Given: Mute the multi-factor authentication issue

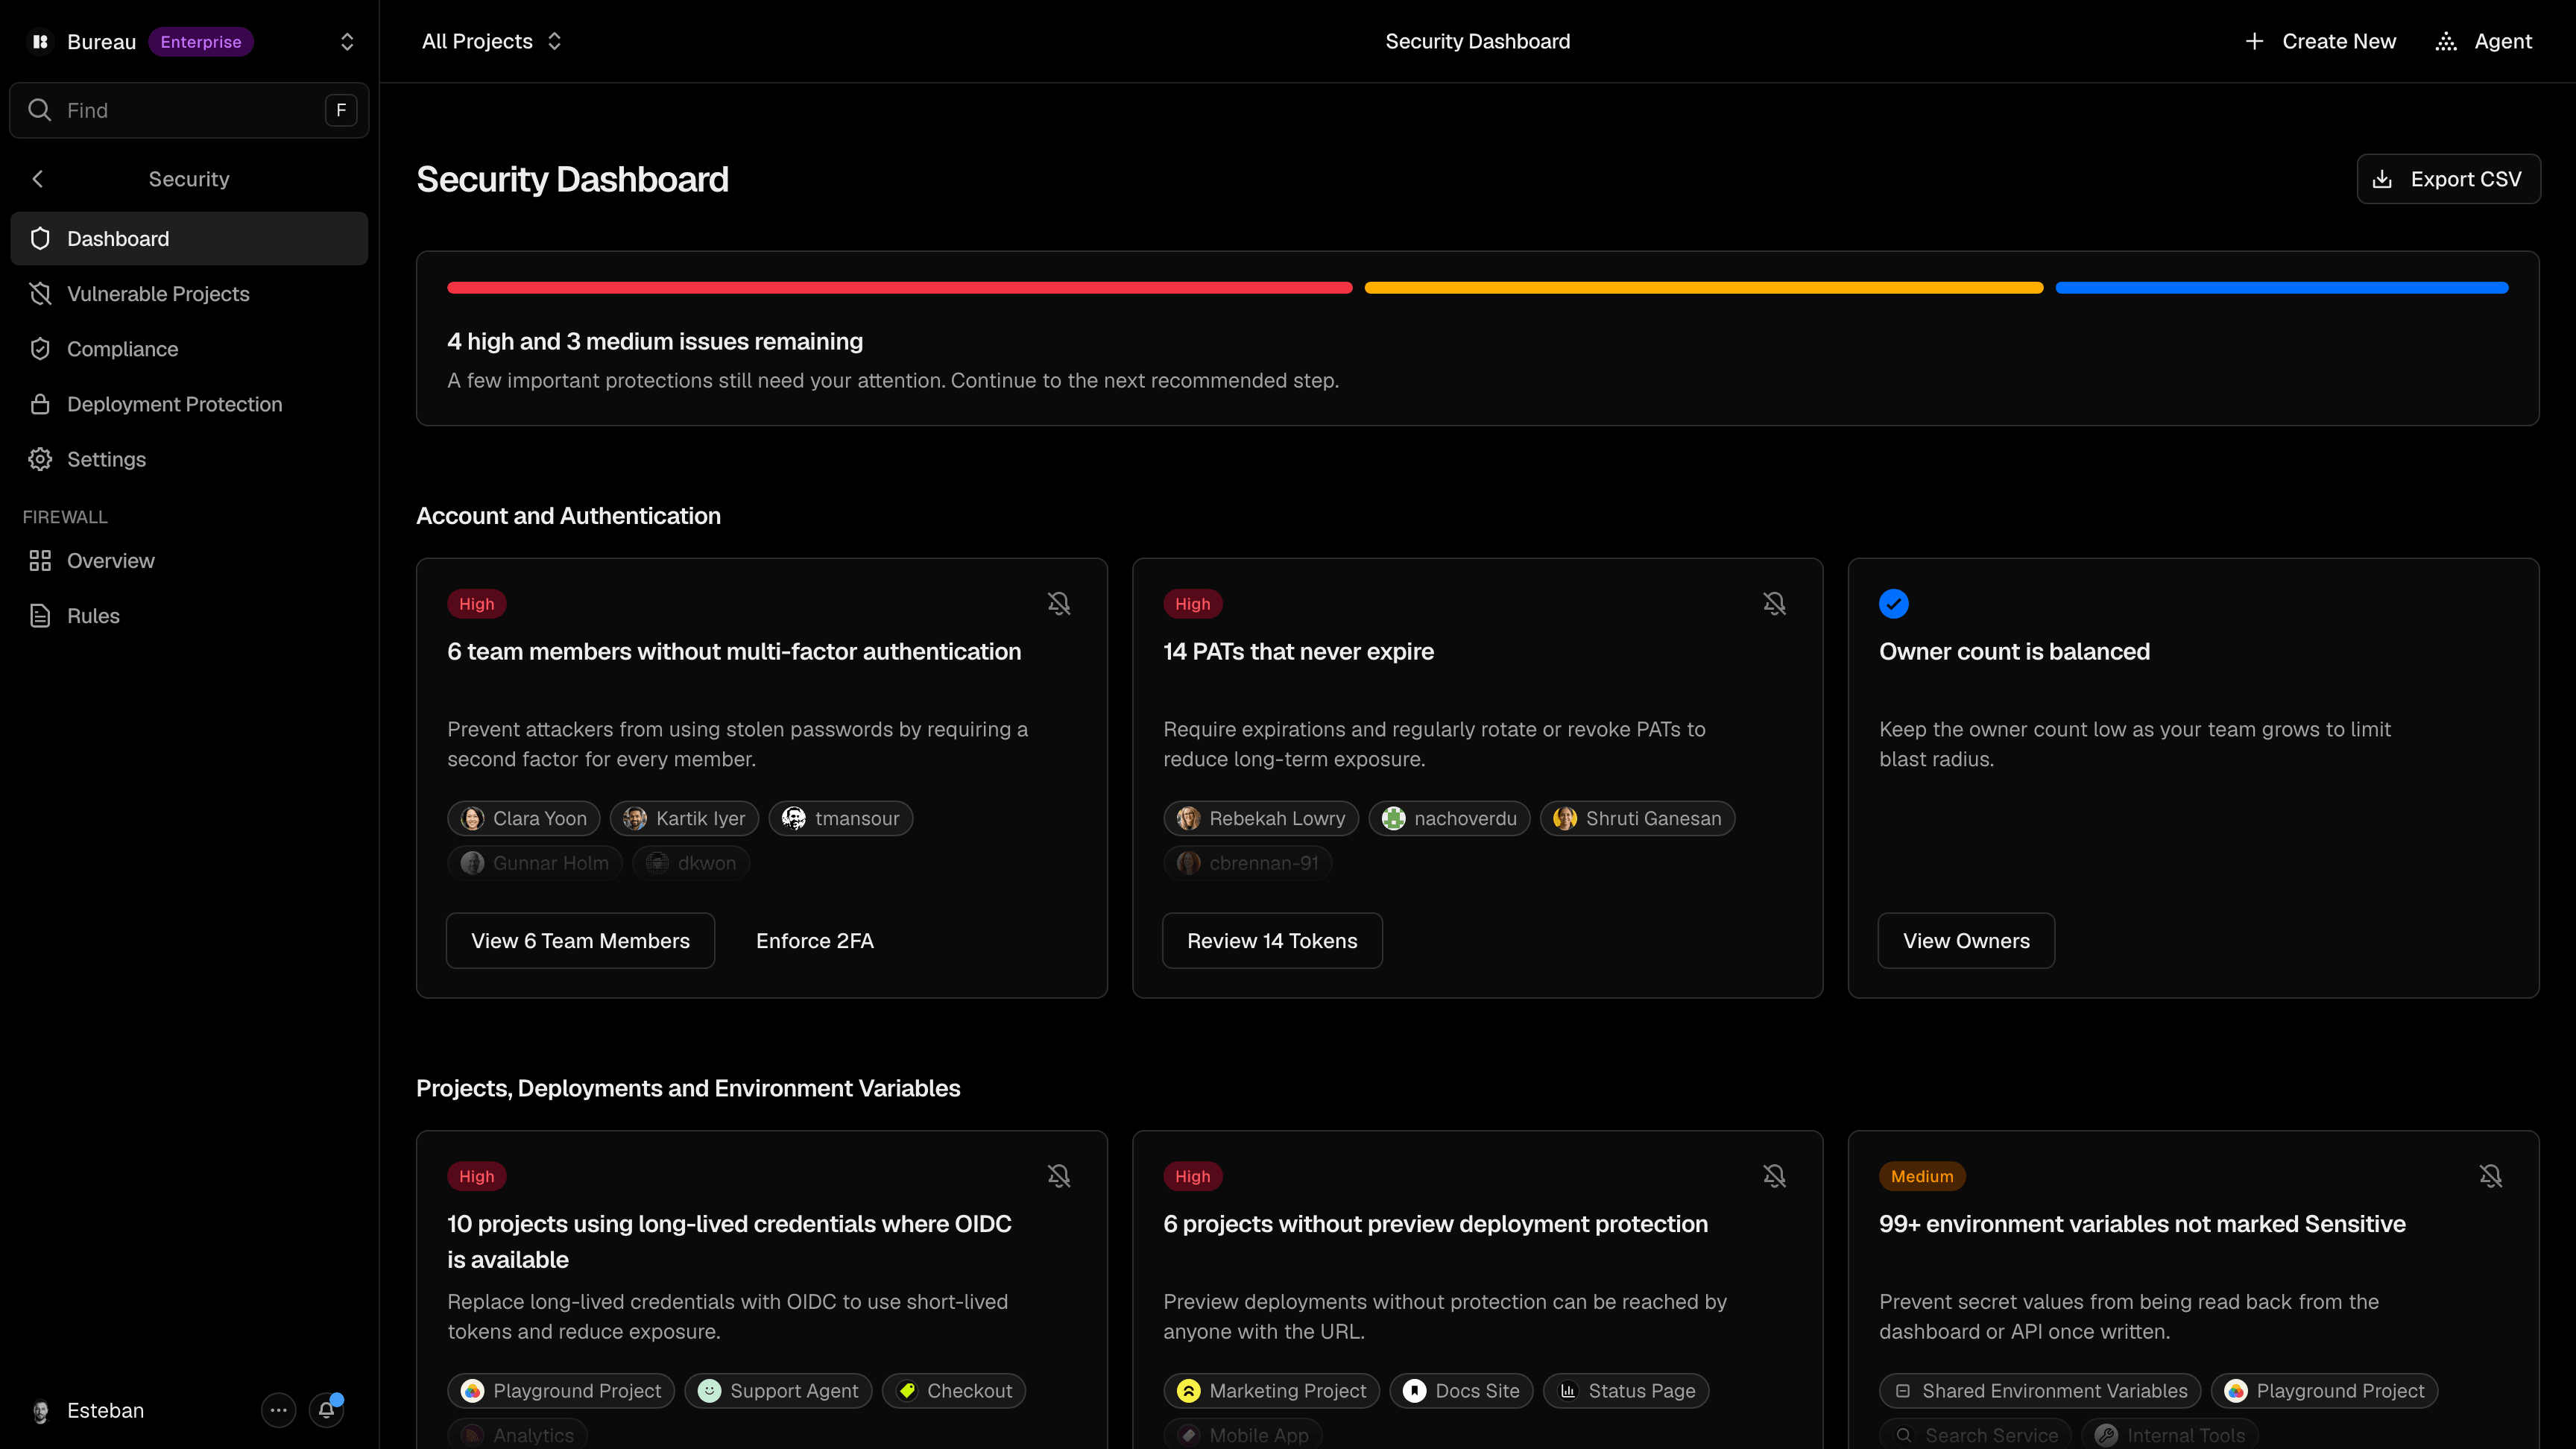Looking at the screenshot, I should click(1059, 603).
